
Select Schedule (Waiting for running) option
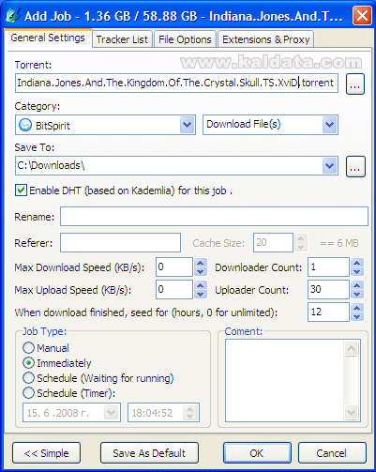tap(28, 377)
